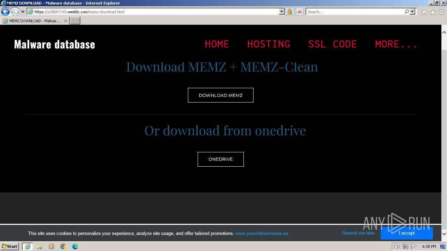Click the scrollbar down arrow
This screenshot has height=251, width=447.
444,234
